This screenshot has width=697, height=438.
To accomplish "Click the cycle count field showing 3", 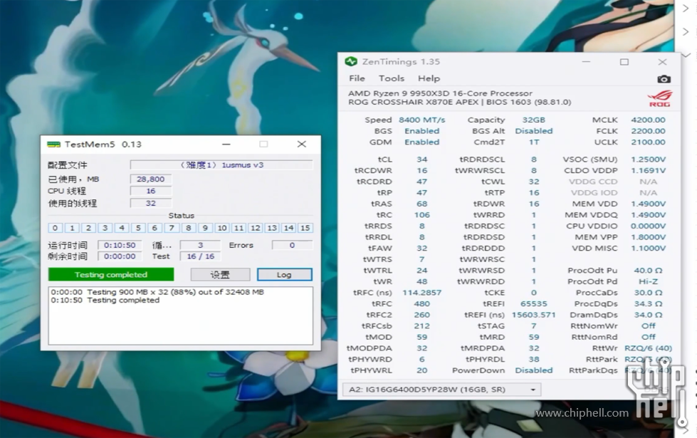I will tap(200, 245).
